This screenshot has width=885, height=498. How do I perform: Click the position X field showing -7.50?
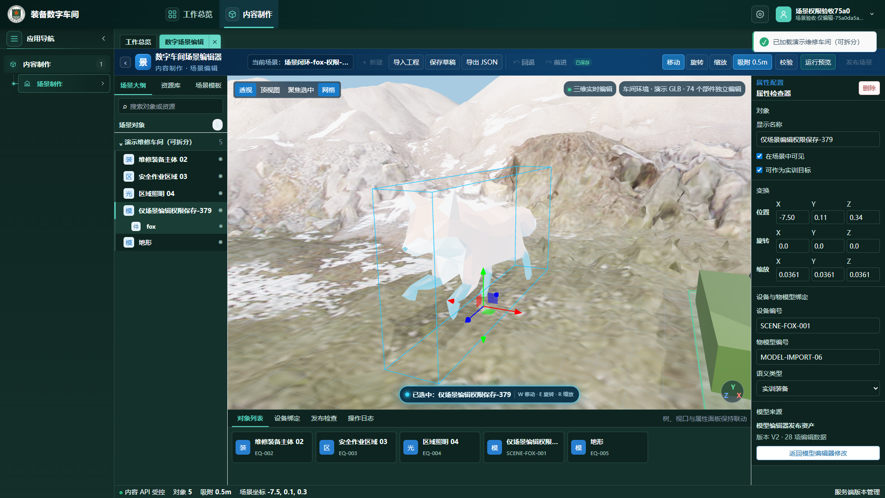point(792,218)
